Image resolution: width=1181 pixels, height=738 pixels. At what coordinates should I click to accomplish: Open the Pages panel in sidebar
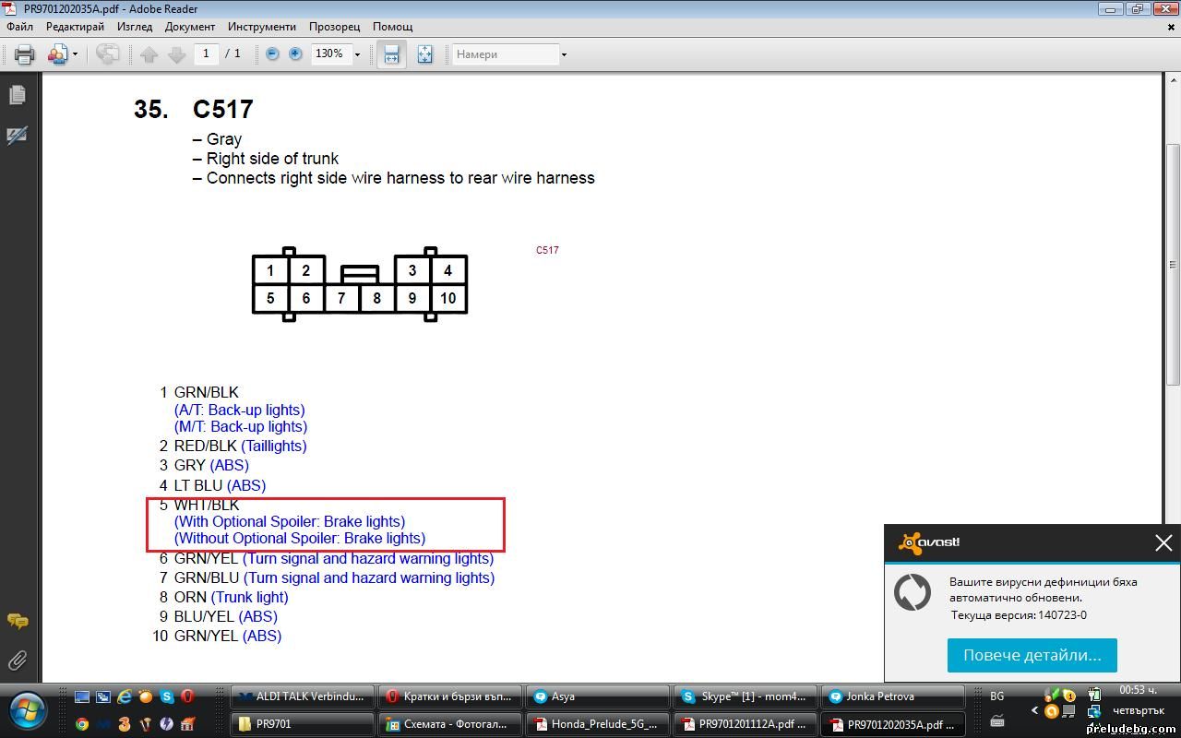click(18, 95)
